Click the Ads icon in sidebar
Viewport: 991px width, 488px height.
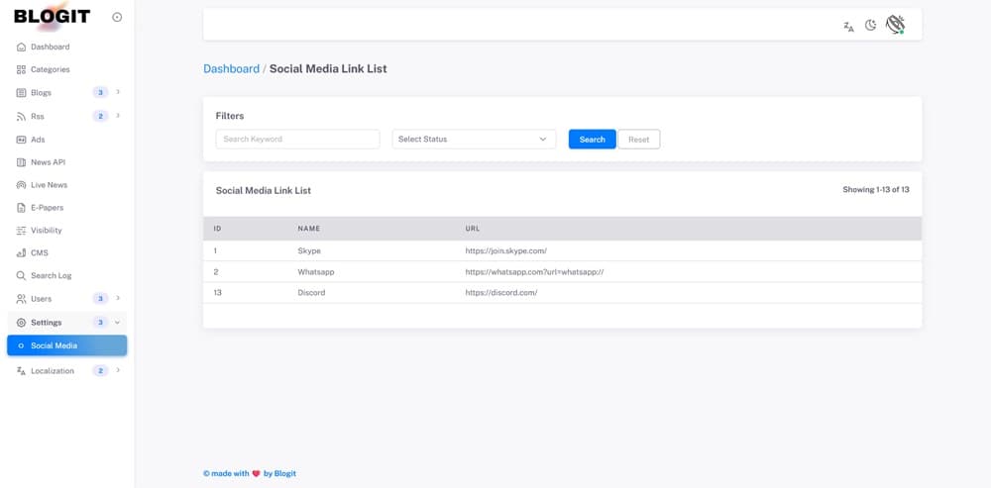(x=21, y=140)
